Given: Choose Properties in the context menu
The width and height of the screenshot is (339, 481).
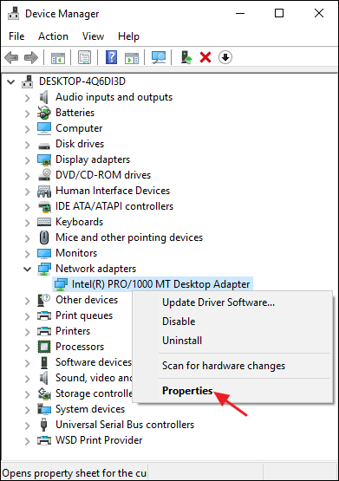Looking at the screenshot, I should point(187,391).
